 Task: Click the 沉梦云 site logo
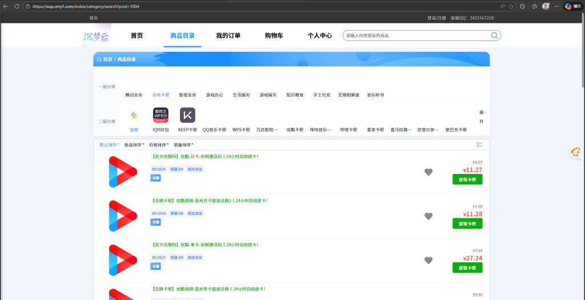click(96, 36)
